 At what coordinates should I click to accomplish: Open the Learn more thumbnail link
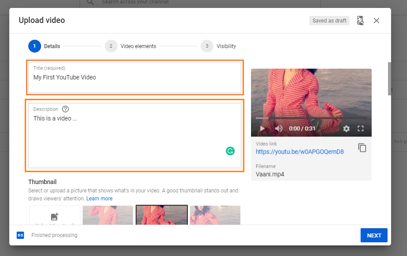[99, 199]
